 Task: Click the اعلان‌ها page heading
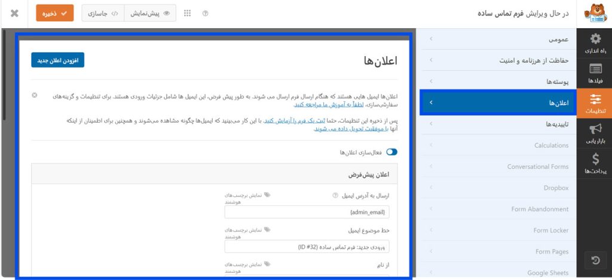coord(380,61)
